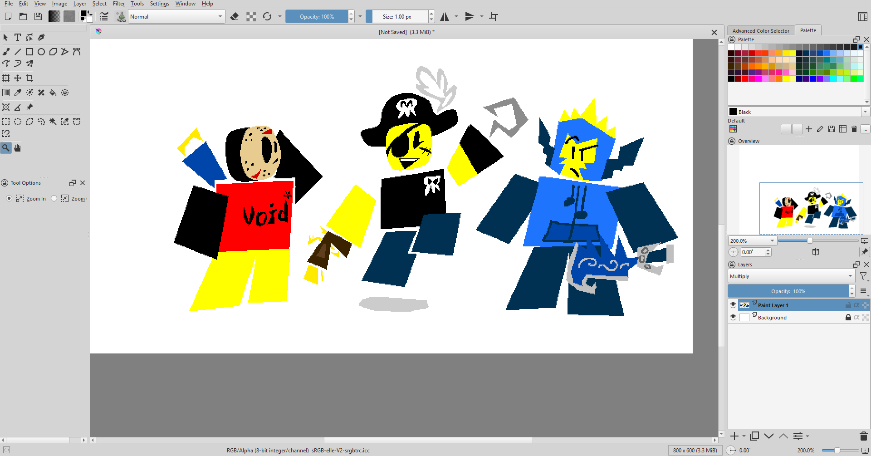
Task: Expand the Multiply layer blend mode dropdown
Action: click(x=791, y=276)
